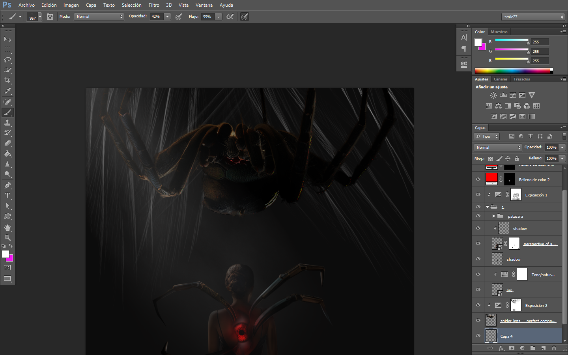Switch to the Muestras tab
The height and width of the screenshot is (355, 568).
(x=499, y=32)
